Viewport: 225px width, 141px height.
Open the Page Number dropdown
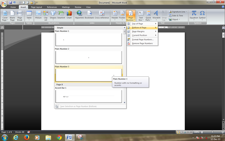coord(131,16)
